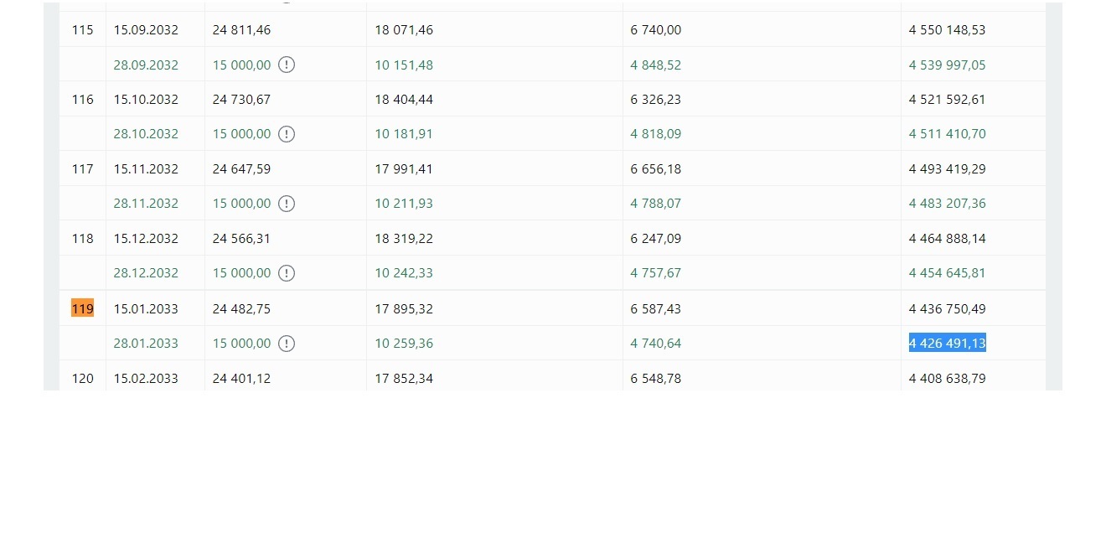
Task: Click payment number 120
Action: (82, 379)
